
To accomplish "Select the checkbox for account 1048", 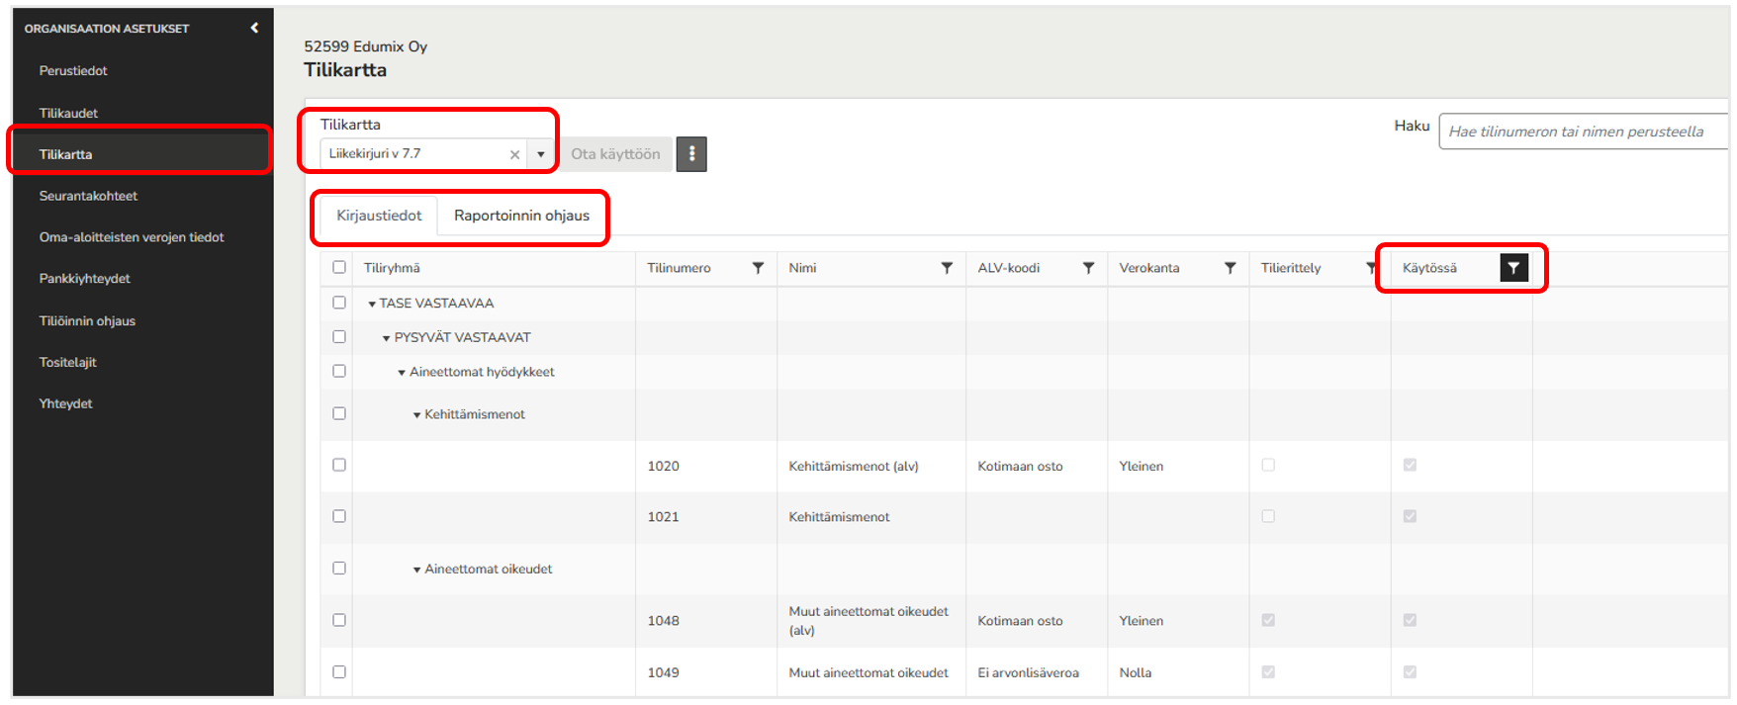I will pyautogui.click(x=339, y=620).
